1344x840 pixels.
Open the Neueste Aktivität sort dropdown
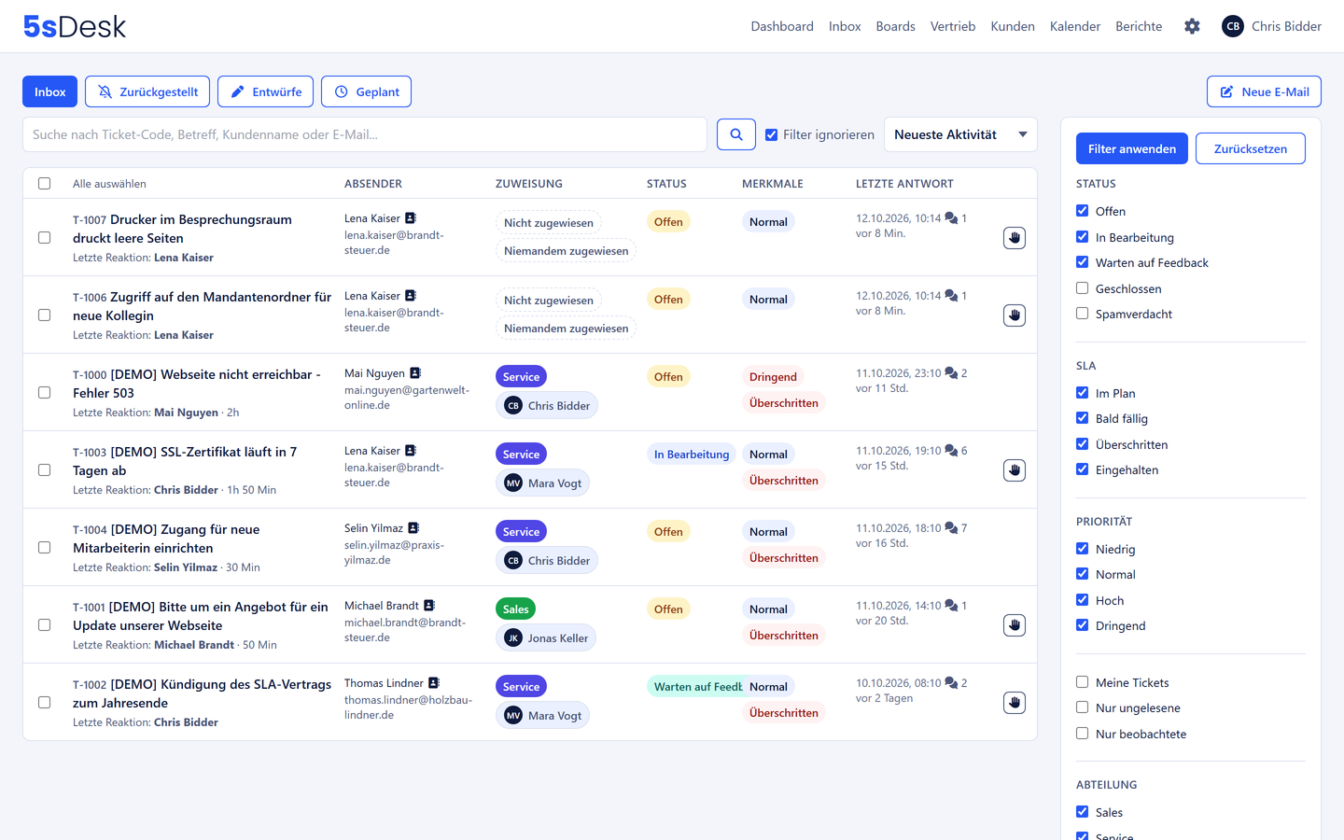[x=960, y=134]
